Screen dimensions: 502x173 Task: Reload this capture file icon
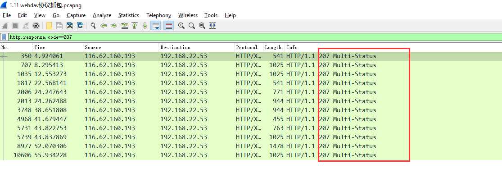[x=80, y=26]
